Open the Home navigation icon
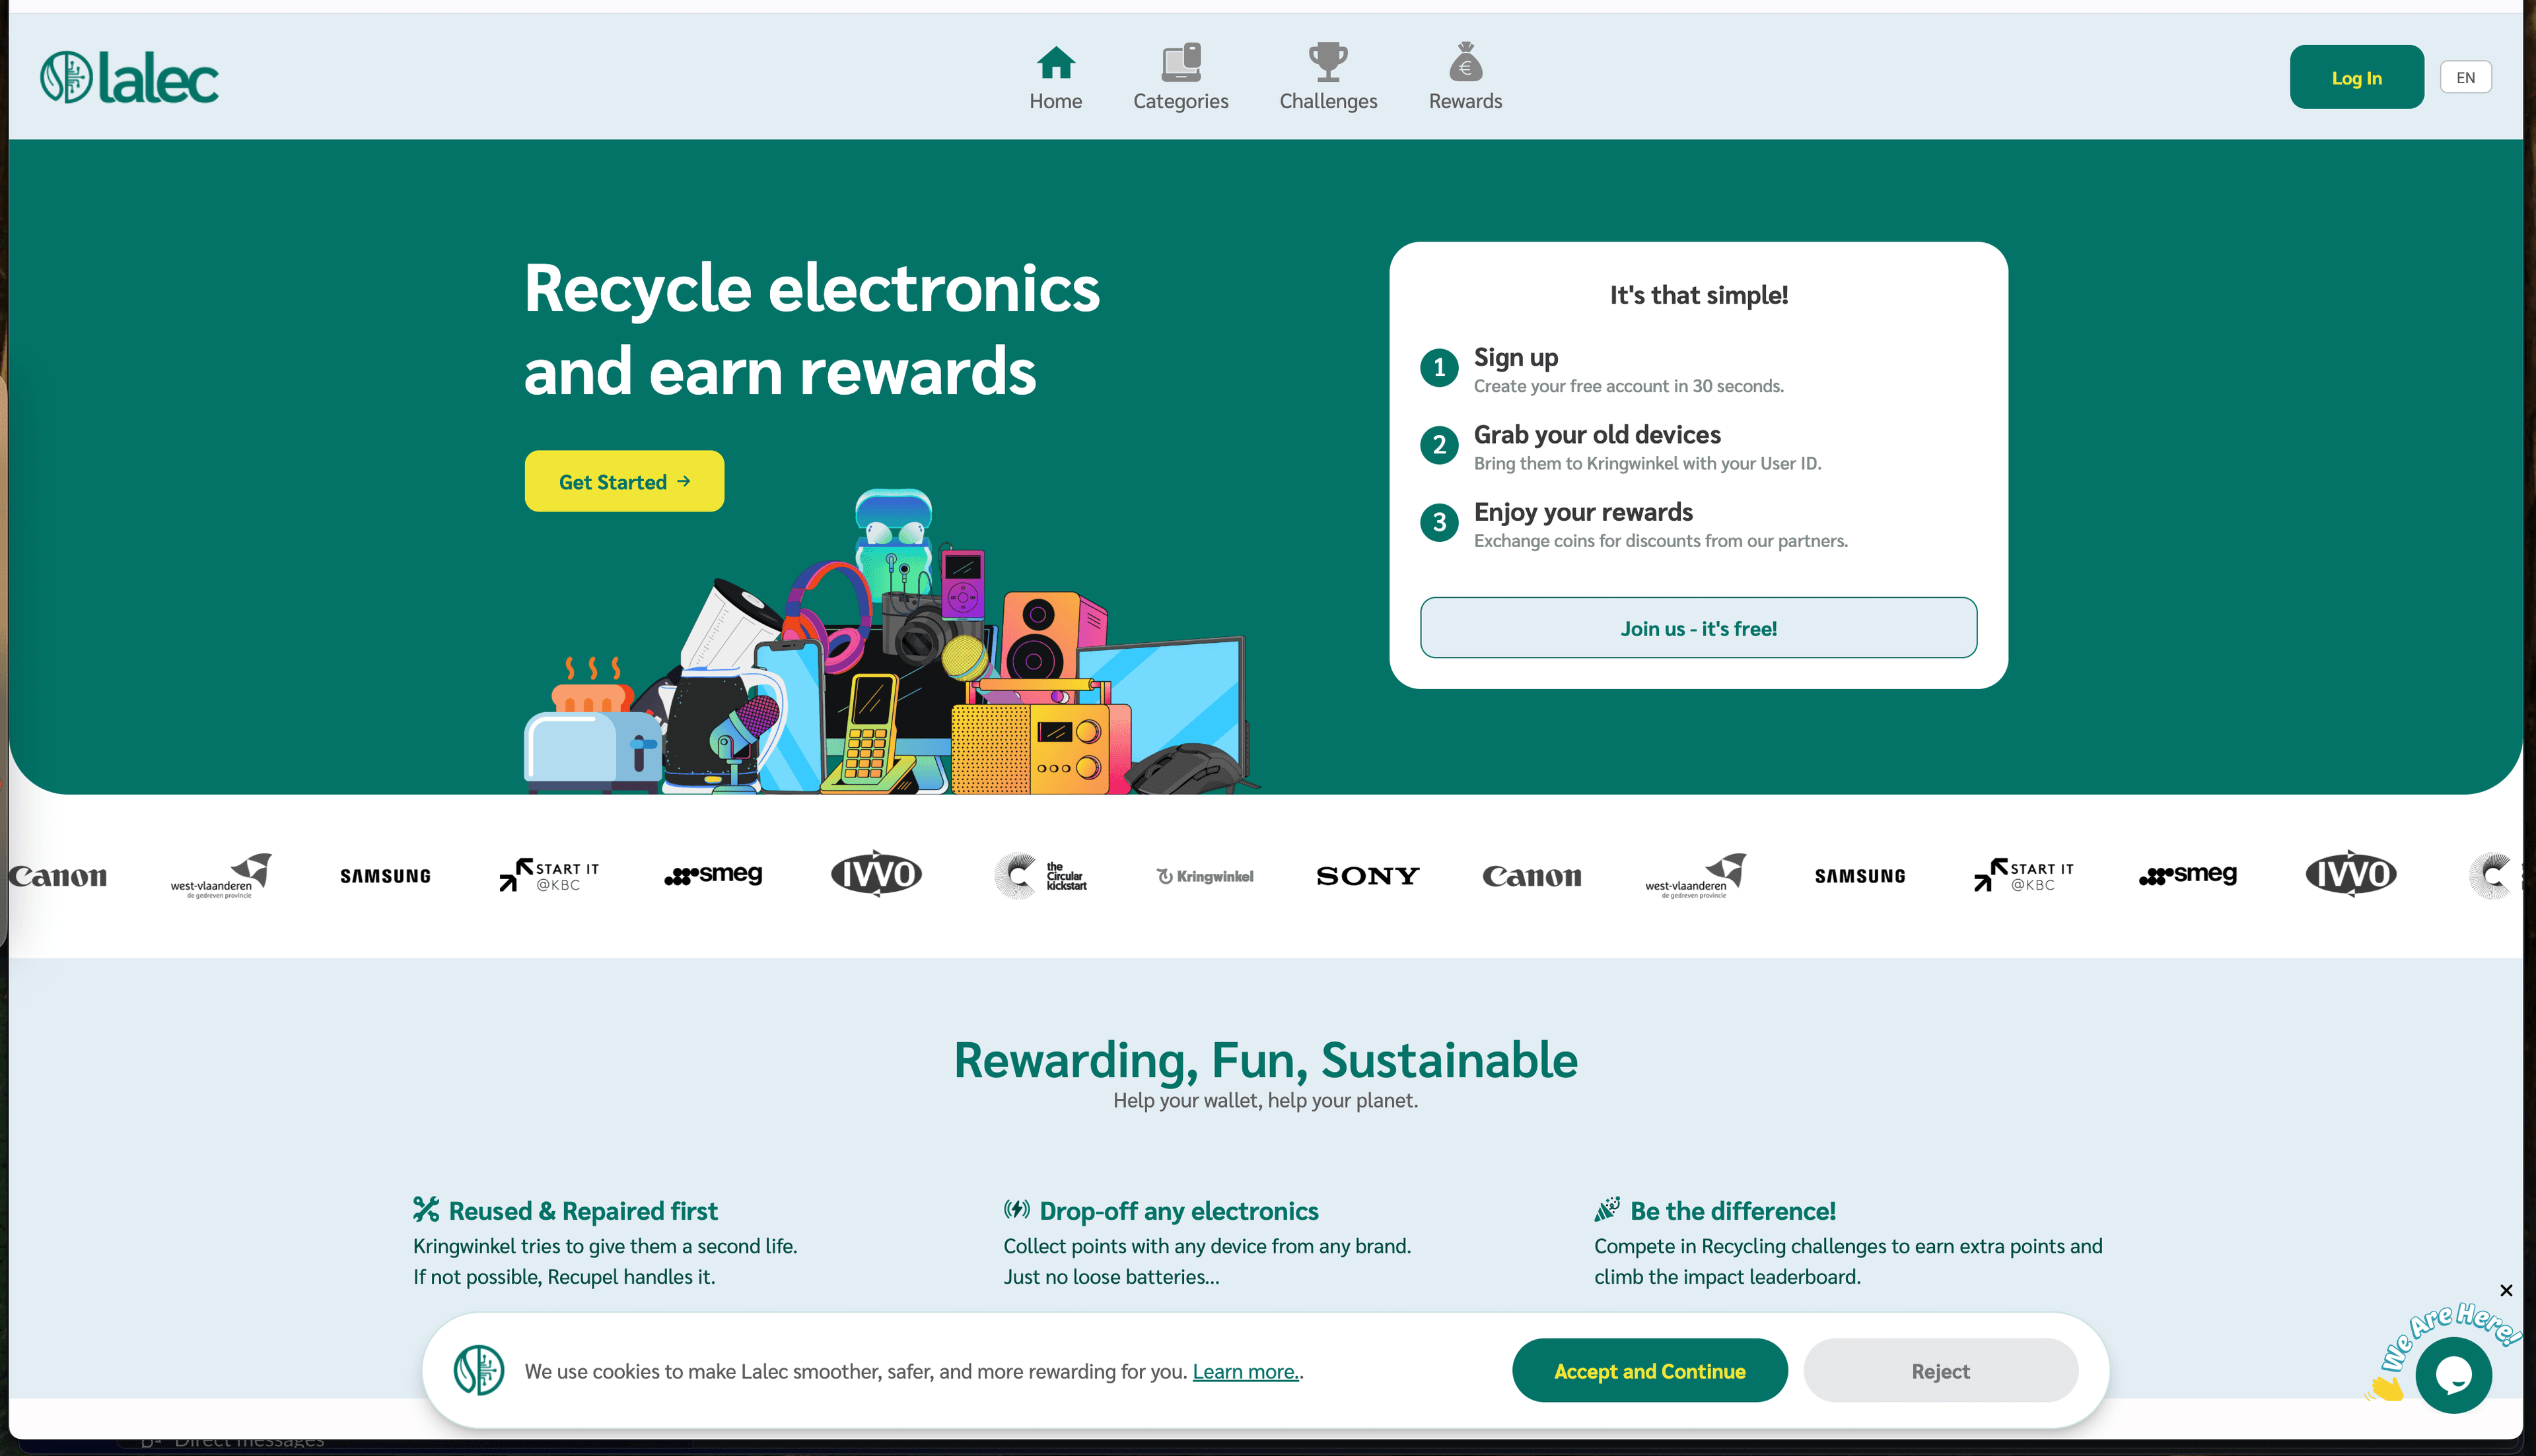Viewport: 2536px width, 1456px height. click(x=1055, y=62)
